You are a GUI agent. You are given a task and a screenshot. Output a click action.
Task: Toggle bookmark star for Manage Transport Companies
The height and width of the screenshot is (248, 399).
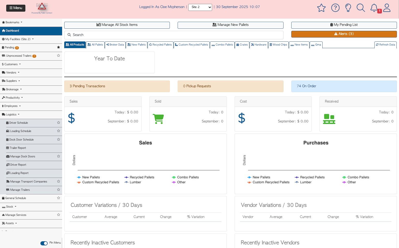[59, 181]
